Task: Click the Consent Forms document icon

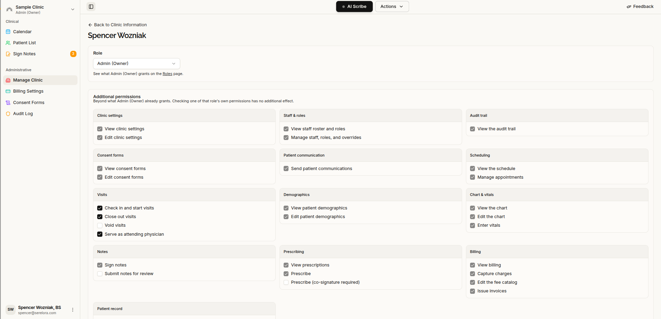Action: pos(8,103)
